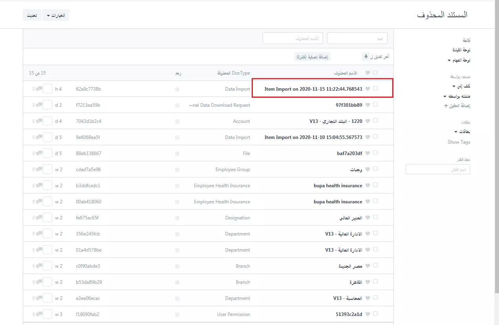Open comments icon on row fe675ac65f
This screenshot has width=499, height=325.
coord(39,218)
